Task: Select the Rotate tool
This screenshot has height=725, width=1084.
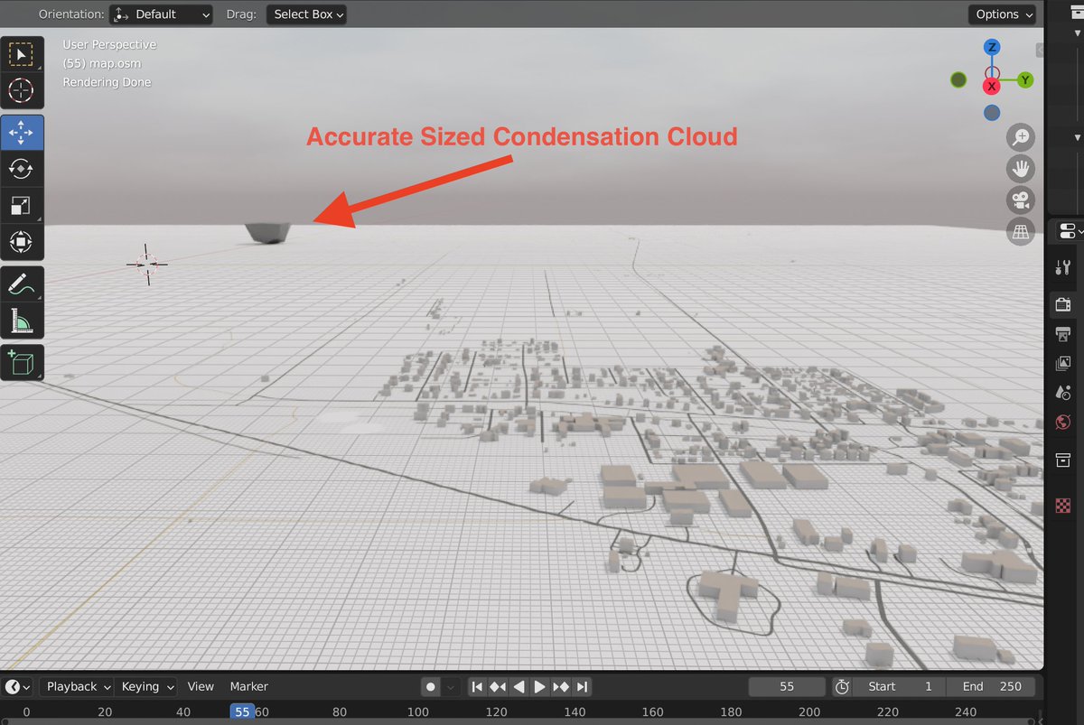Action: coord(23,169)
